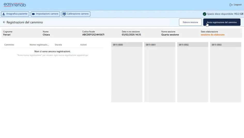Image resolution: width=244 pixels, height=138 pixels.
Task: Open Calibrazione camere section
Action: [76, 14]
